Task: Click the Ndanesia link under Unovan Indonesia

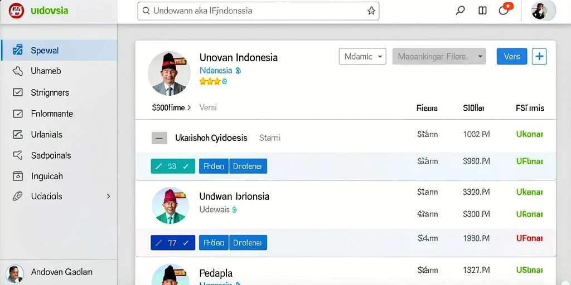Action: [216, 71]
